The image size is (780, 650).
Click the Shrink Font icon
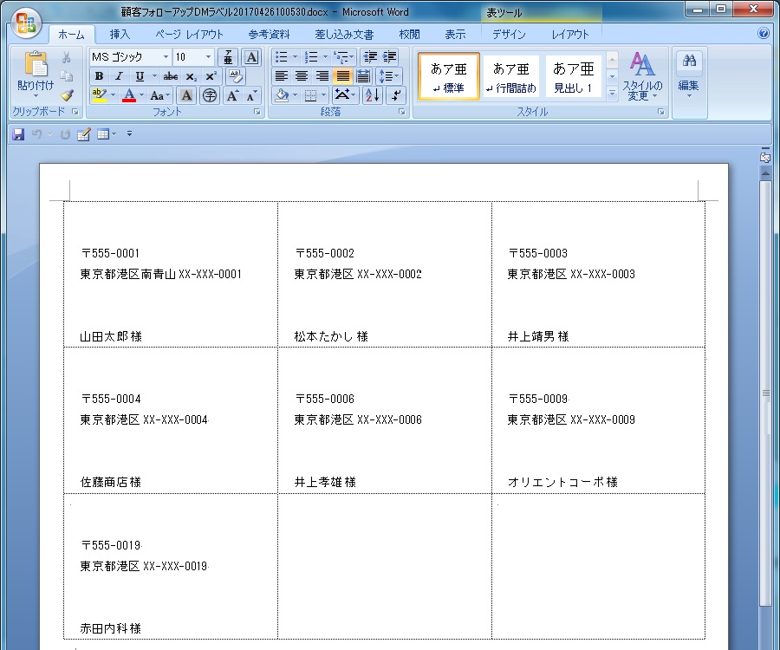pyautogui.click(x=251, y=95)
